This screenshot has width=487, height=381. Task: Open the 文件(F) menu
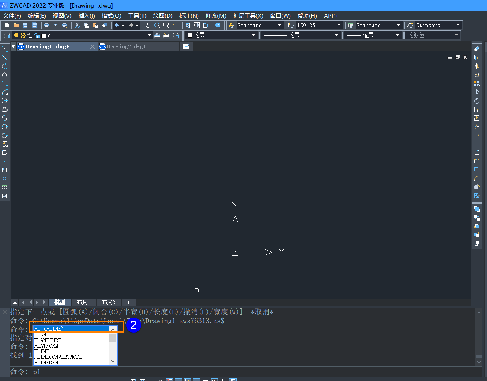(12, 16)
